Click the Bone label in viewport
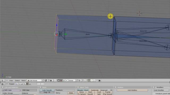170x95 pixels. pos(88,34)
